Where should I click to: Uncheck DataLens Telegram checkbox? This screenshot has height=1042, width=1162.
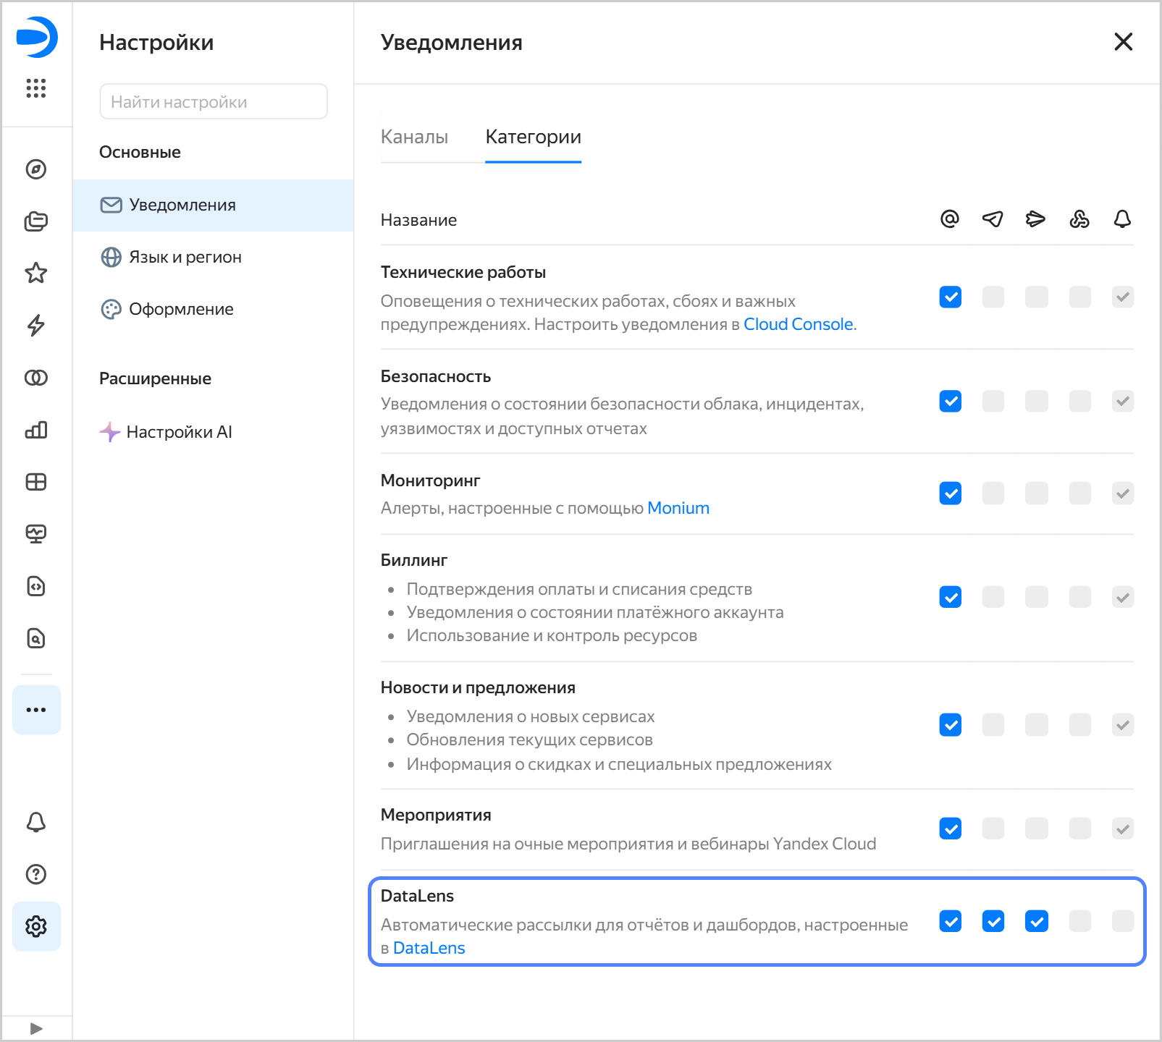[x=993, y=922]
